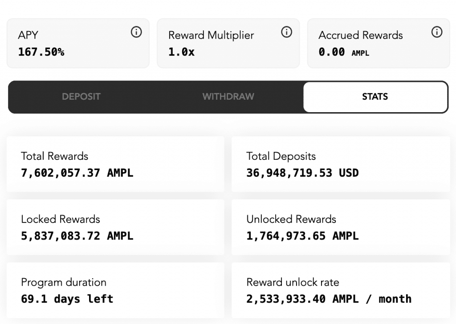Select the Stats tab

(375, 97)
